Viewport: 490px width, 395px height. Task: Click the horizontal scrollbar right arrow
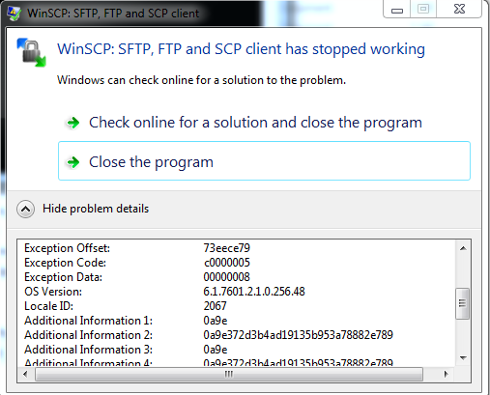pos(447,374)
